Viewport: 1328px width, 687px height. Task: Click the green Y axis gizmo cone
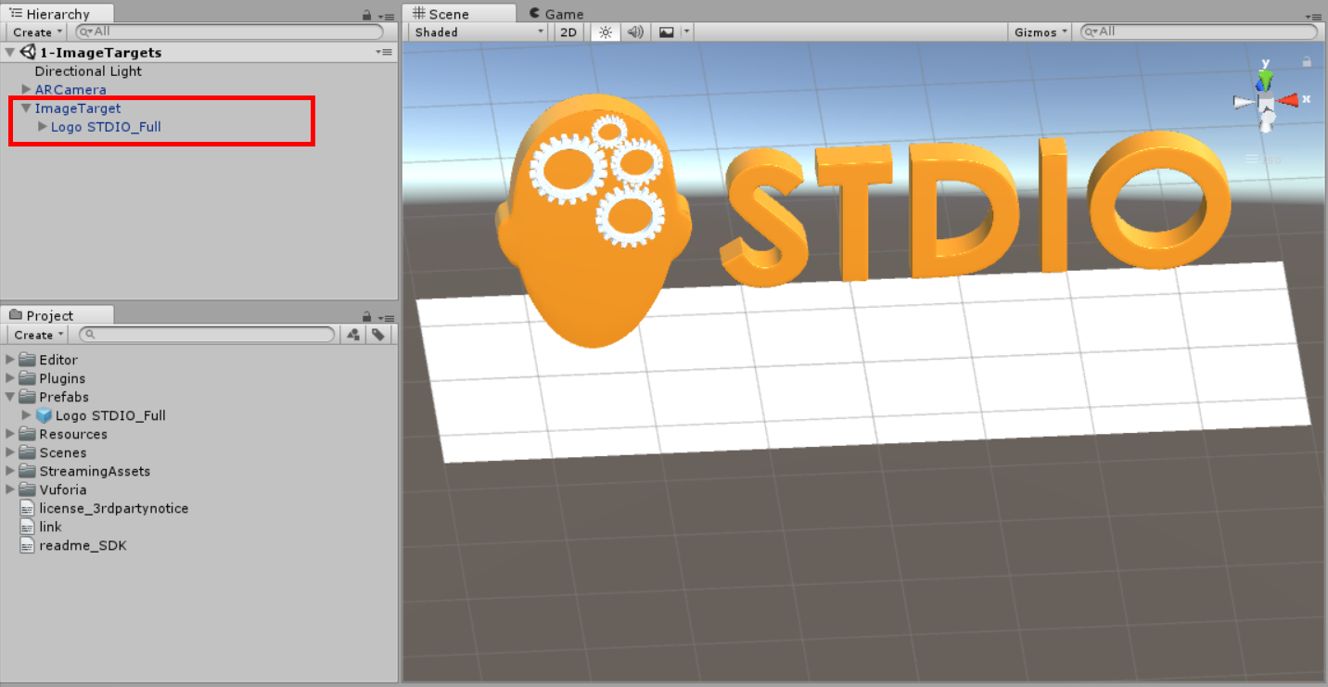1266,80
